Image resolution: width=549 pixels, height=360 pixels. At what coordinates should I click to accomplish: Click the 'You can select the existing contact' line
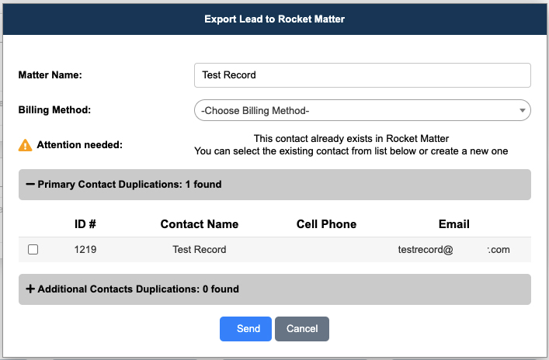click(x=351, y=151)
